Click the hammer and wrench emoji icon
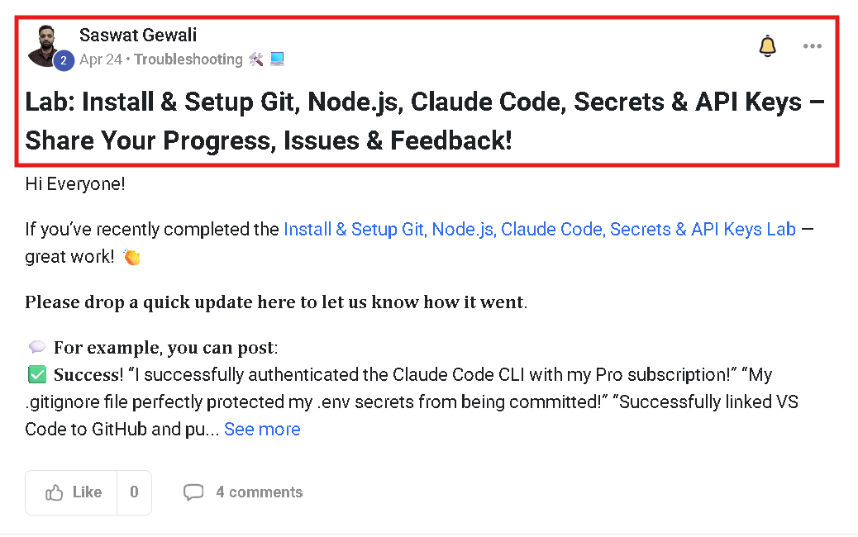Viewport: 858px width, 537px height. pyautogui.click(x=256, y=59)
